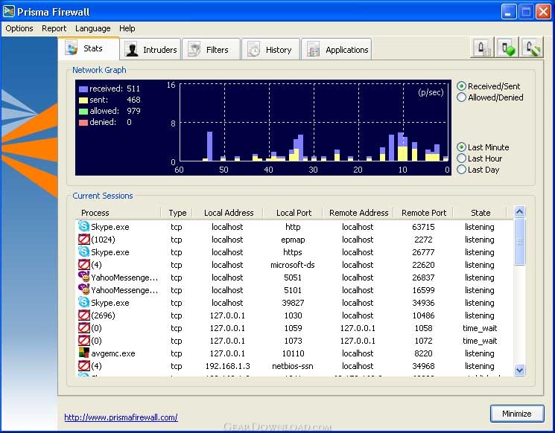Viewport: 555px width, 433px height.
Task: Open the prismafirewall.com link
Action: (121, 417)
